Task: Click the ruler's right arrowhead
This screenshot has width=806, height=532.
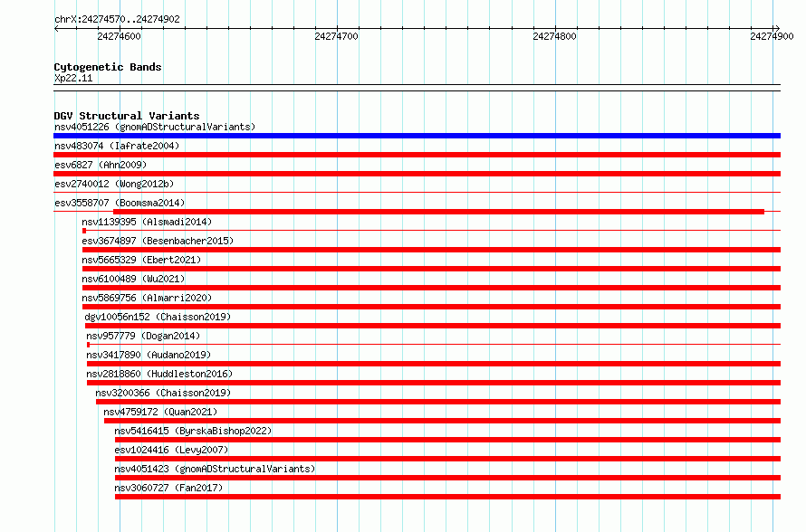Action: (x=778, y=28)
